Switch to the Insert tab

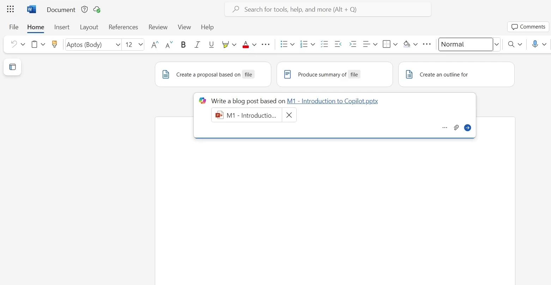coord(62,27)
